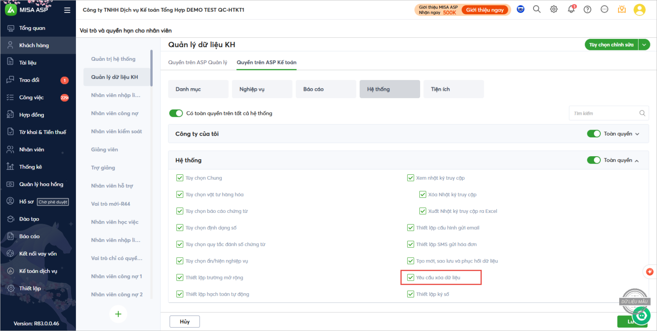Click the role list vertical scrollbar

(x=152, y=68)
